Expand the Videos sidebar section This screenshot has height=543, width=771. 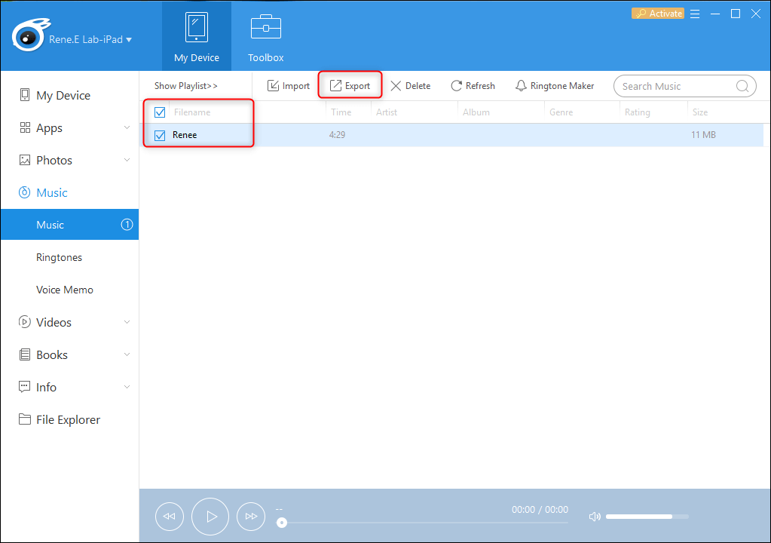click(127, 322)
